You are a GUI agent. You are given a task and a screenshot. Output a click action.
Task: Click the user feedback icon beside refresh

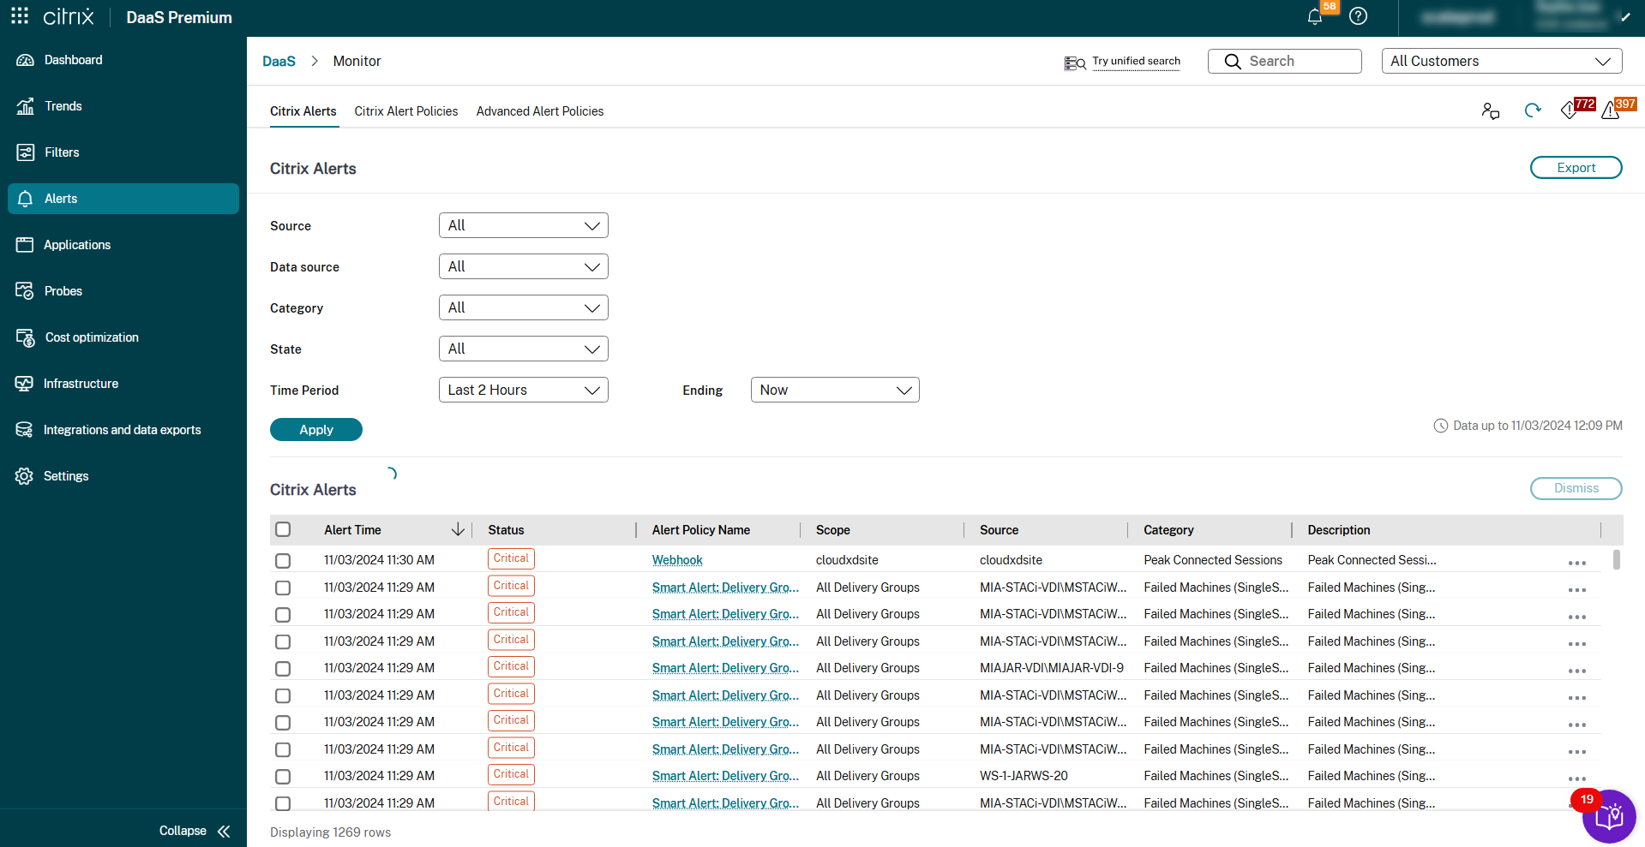tap(1490, 110)
